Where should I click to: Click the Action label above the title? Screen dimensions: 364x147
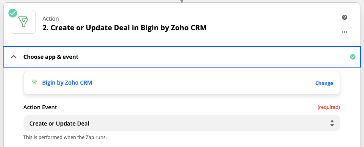[x=51, y=19]
